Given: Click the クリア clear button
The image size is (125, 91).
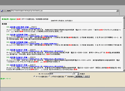Looking at the screenshot, I should tap(87, 76).
